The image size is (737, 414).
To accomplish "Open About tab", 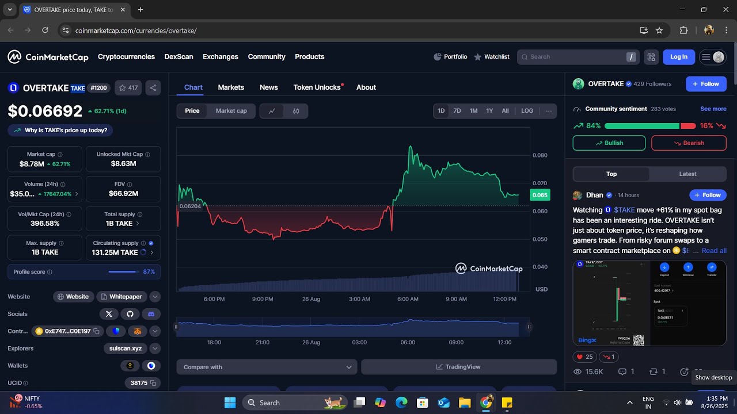I will click(366, 87).
